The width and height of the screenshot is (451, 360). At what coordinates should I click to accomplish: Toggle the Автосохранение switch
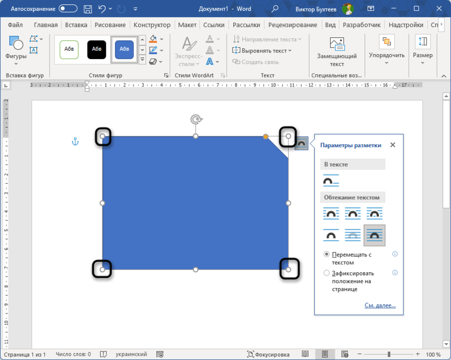pyautogui.click(x=68, y=9)
